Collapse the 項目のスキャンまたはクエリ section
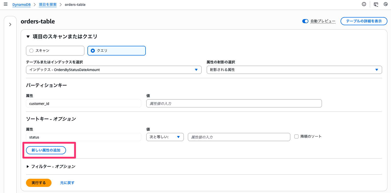391x193 pixels. [28, 37]
